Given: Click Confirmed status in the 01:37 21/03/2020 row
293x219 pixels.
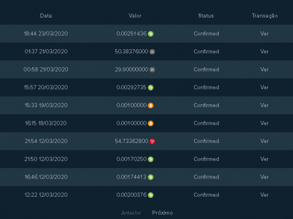Looking at the screenshot, I should click(206, 52).
